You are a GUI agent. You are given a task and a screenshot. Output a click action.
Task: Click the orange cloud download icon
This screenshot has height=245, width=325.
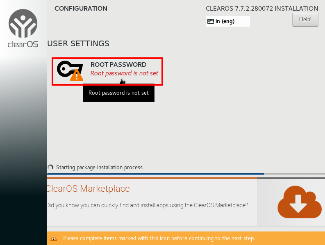[299, 202]
